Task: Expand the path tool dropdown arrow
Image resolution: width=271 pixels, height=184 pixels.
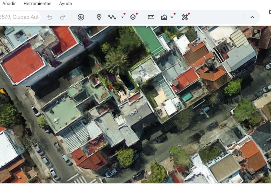Action: [x=123, y=17]
